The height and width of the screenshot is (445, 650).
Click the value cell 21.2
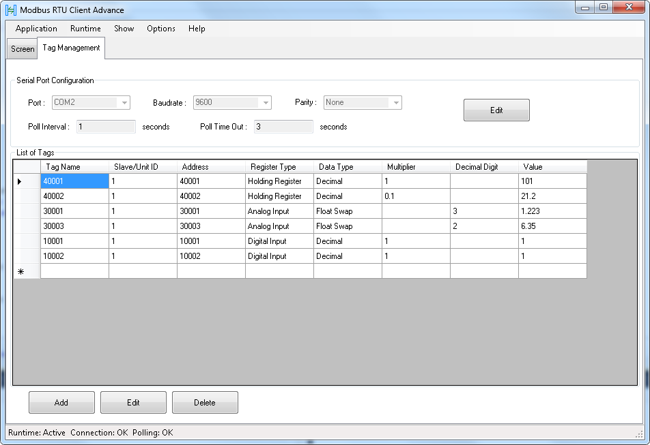click(552, 196)
